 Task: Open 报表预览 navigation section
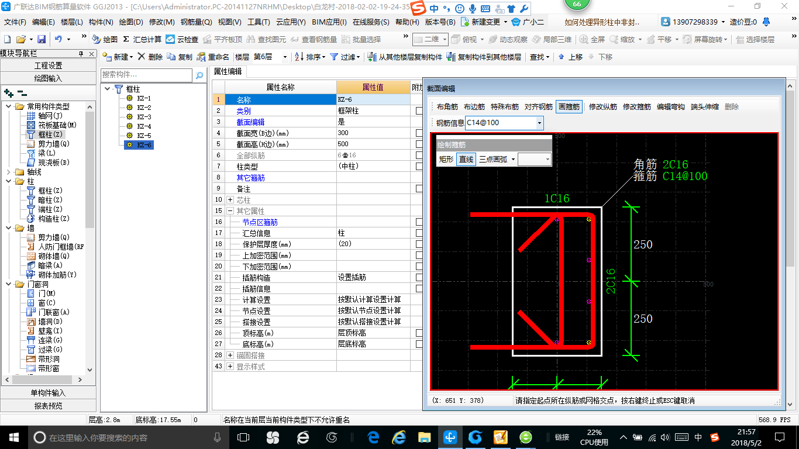pyautogui.click(x=48, y=405)
